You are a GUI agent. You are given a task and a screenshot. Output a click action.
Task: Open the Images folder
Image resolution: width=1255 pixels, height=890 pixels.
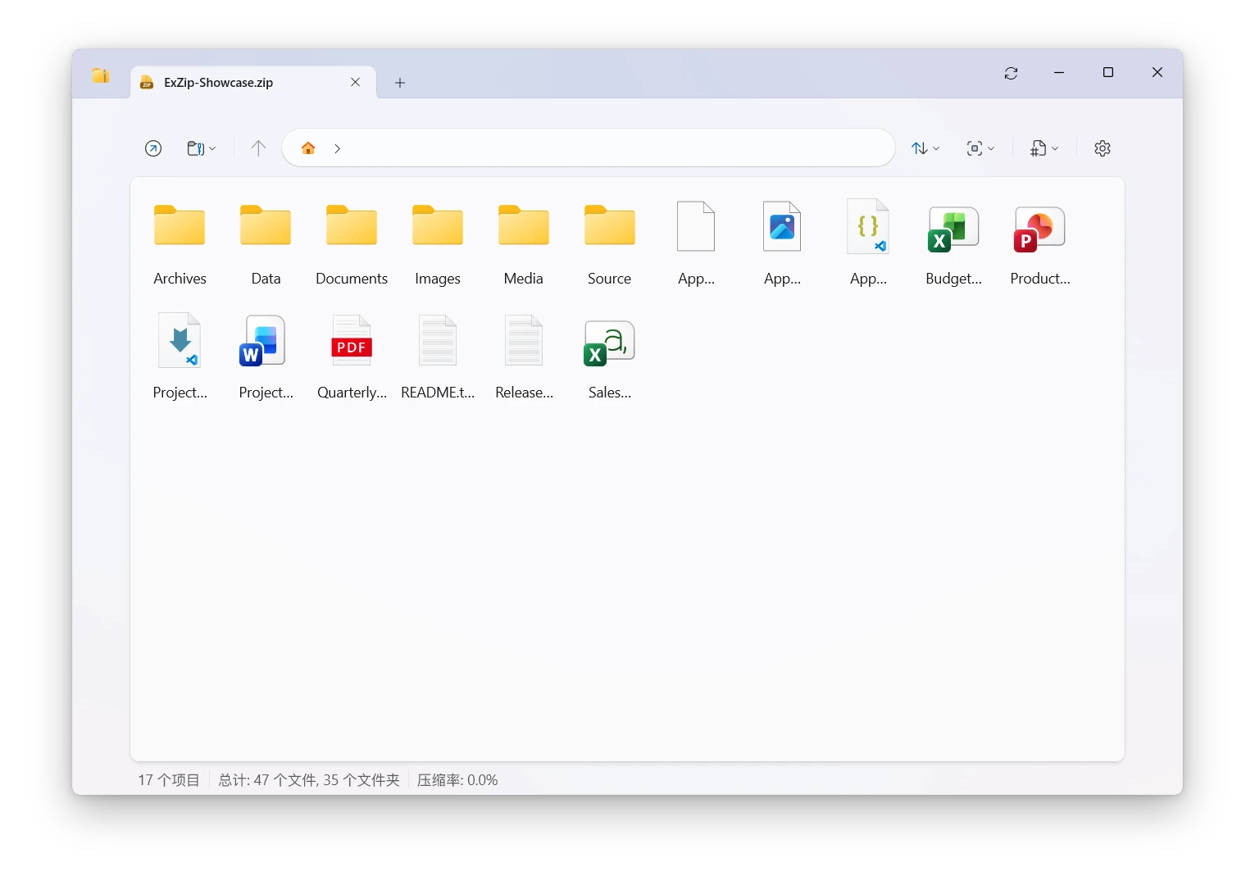pos(438,243)
